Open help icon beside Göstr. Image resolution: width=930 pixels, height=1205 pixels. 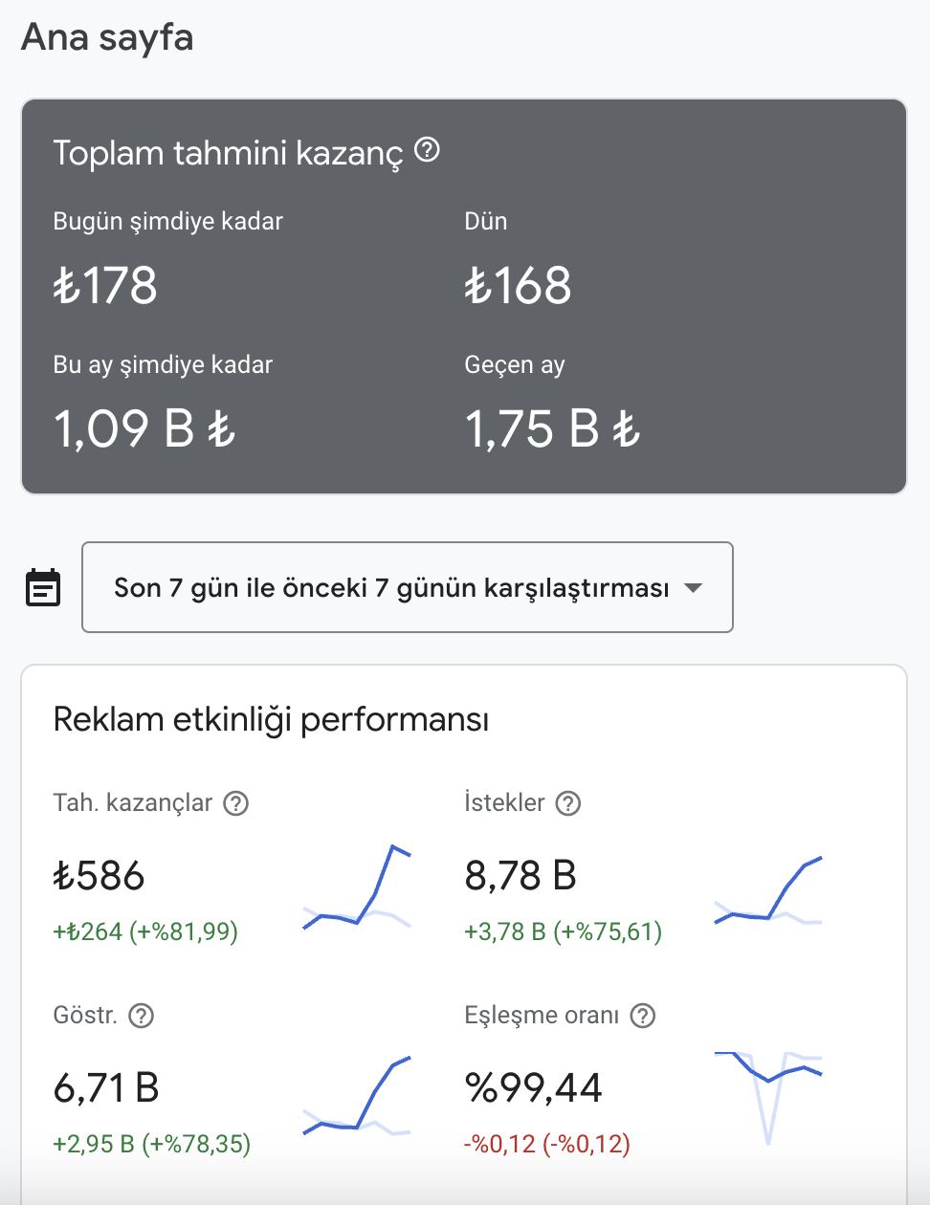[141, 1016]
